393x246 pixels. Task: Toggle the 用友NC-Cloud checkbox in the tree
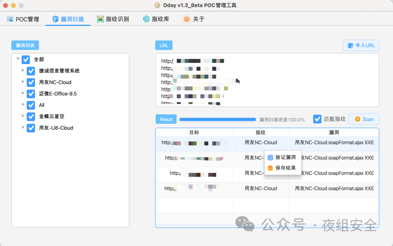[31, 82]
